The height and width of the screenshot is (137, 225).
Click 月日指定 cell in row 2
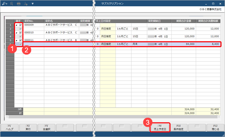point(108,29)
